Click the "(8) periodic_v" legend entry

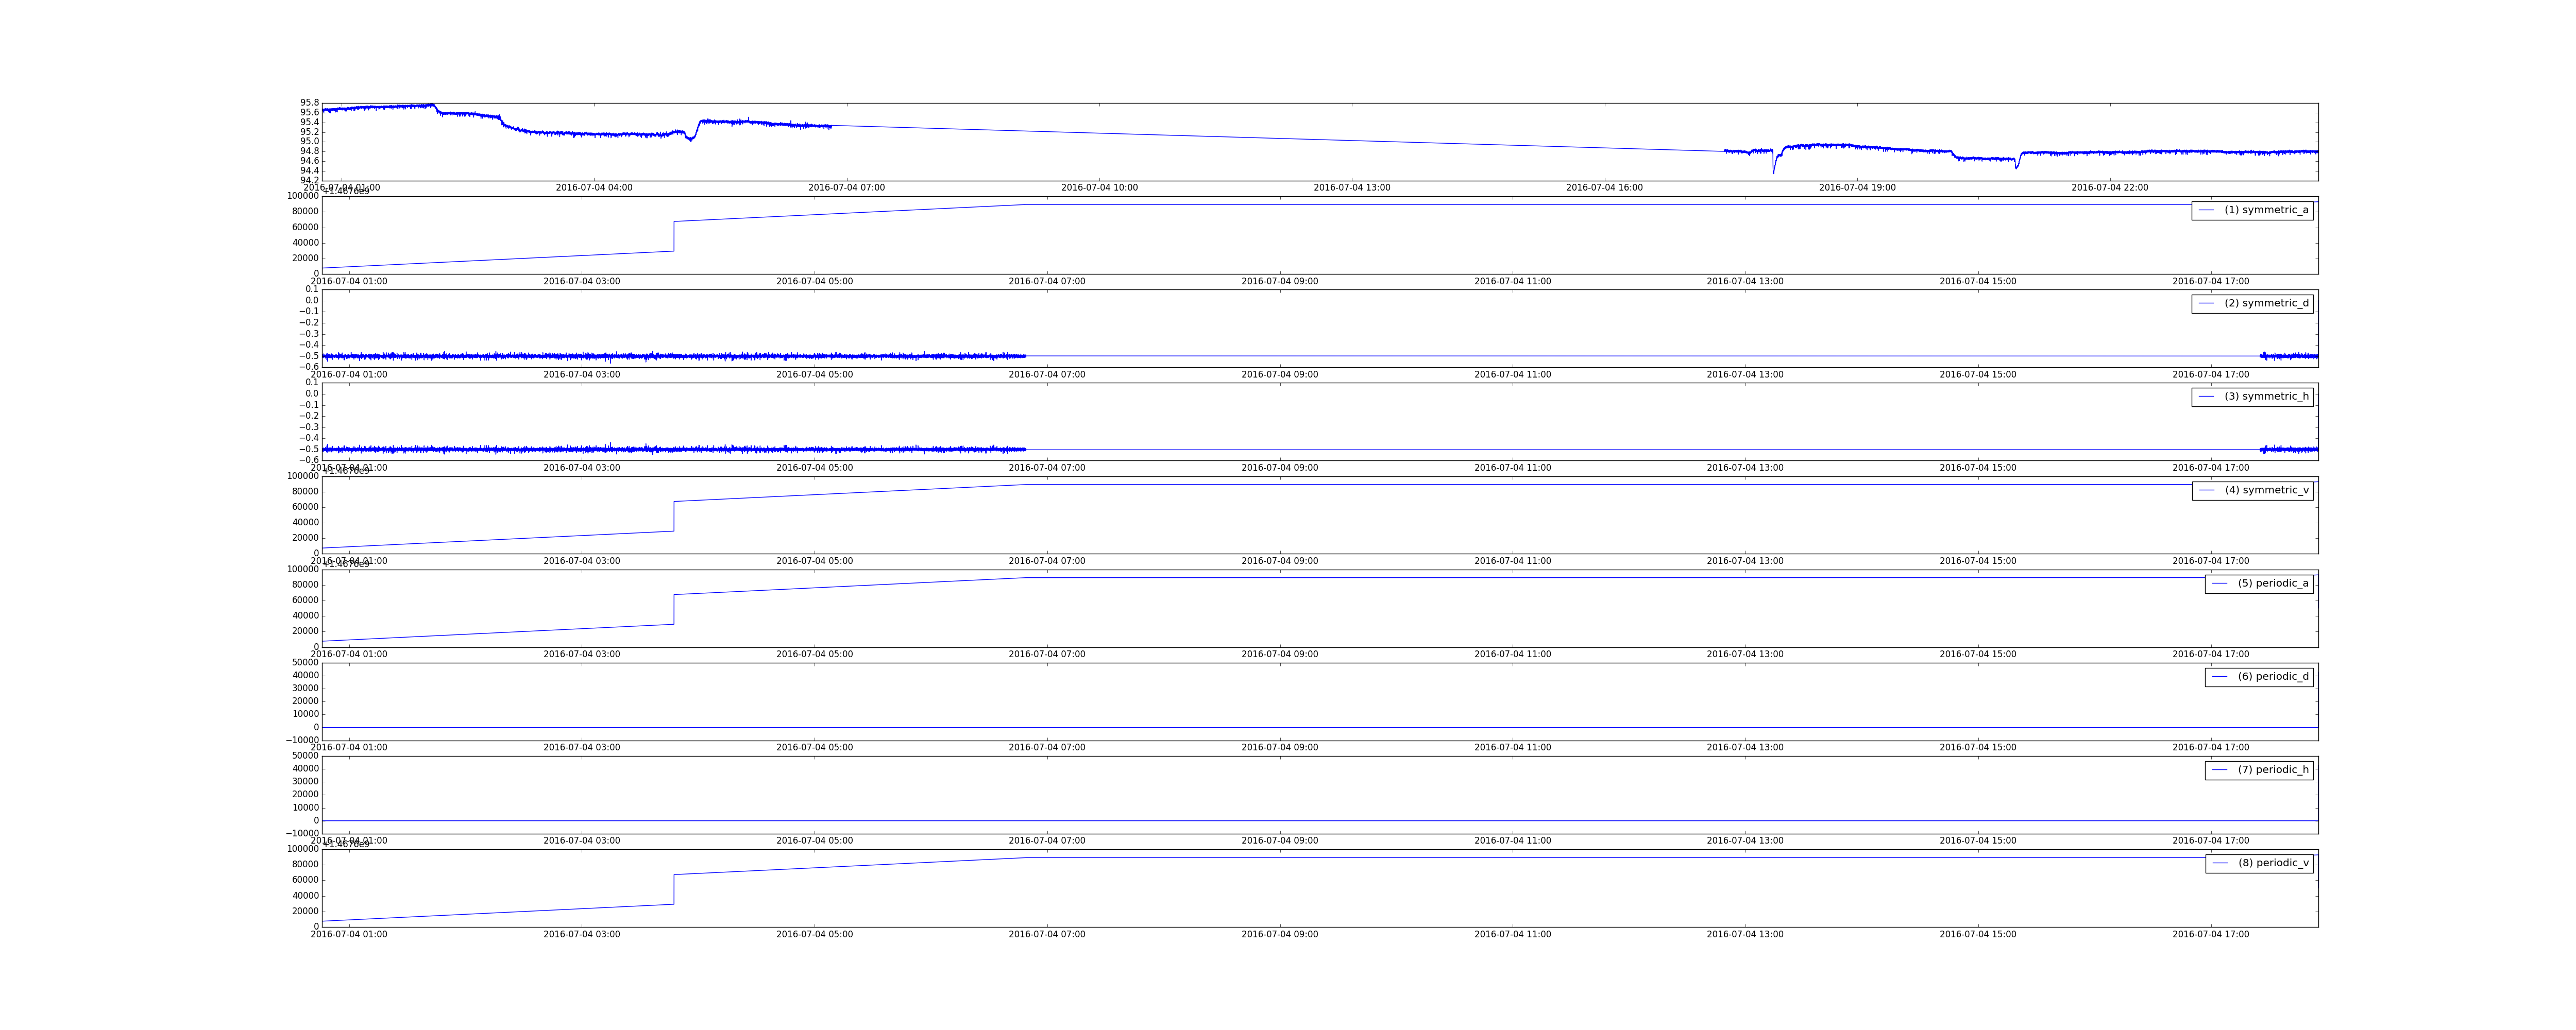pyautogui.click(x=2259, y=863)
